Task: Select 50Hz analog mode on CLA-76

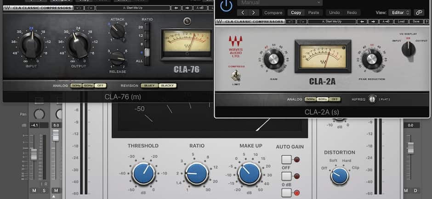Action: pos(76,86)
